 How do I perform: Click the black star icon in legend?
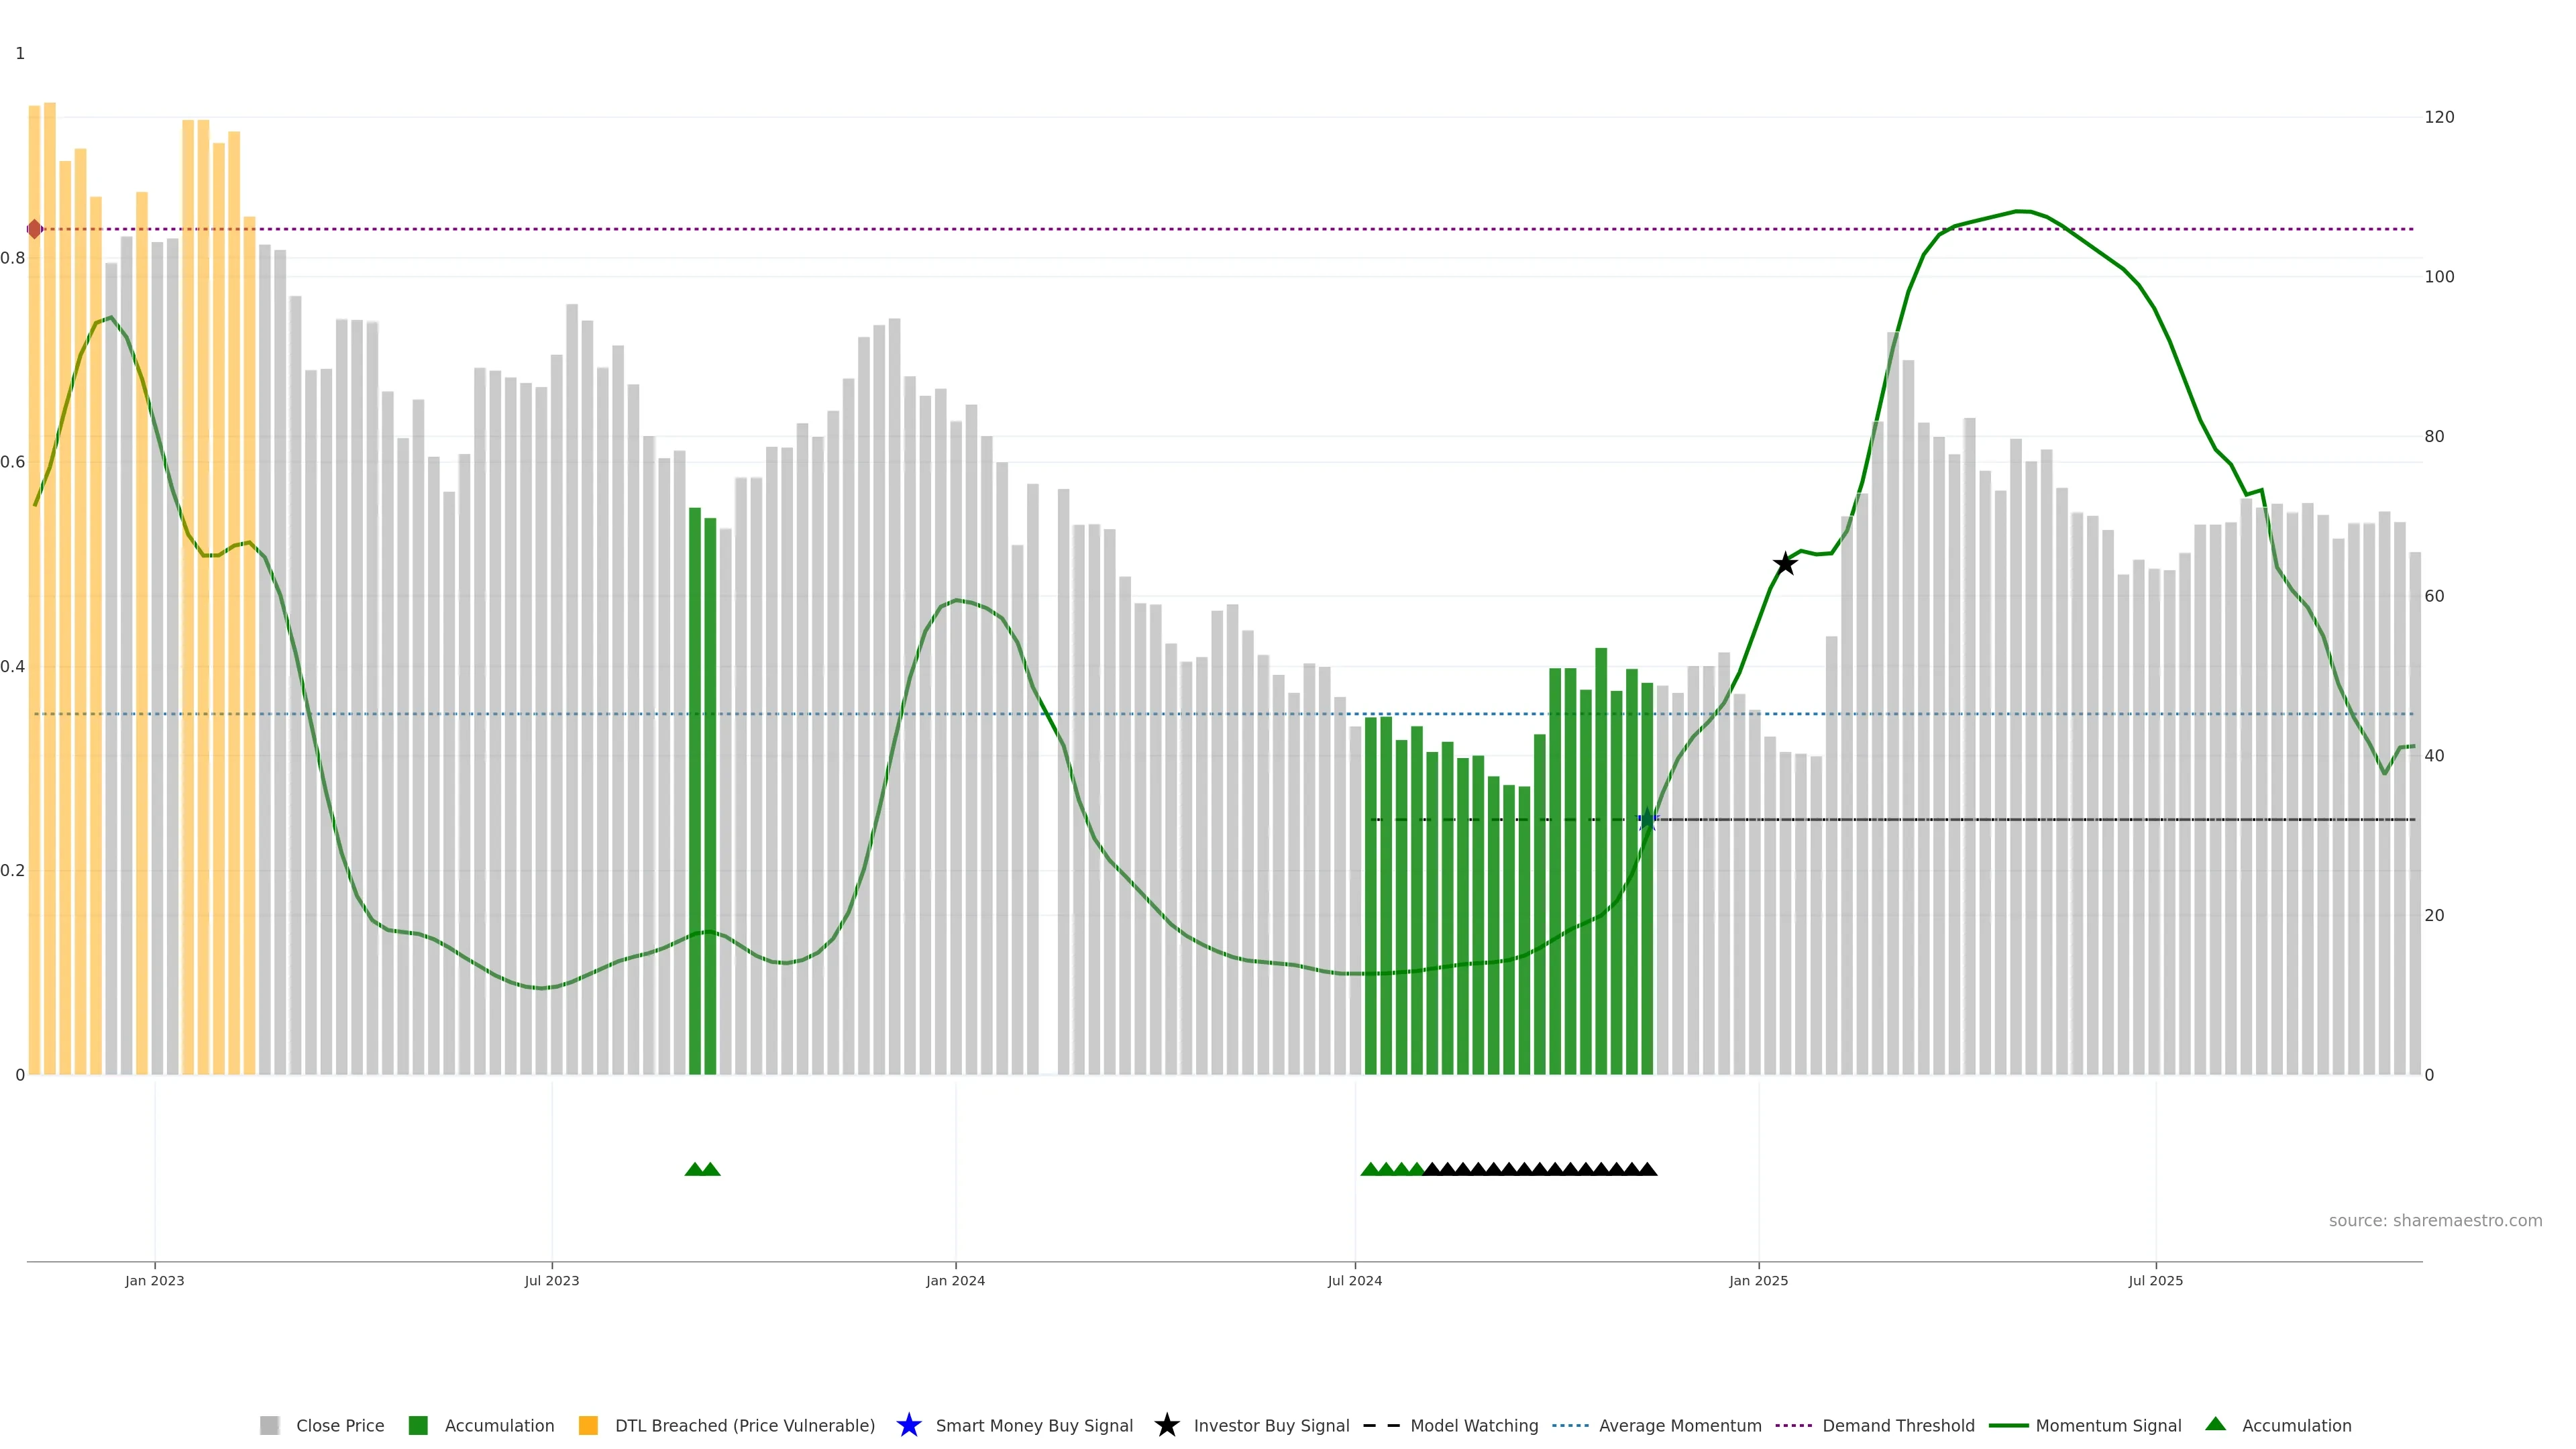pos(1166,1425)
